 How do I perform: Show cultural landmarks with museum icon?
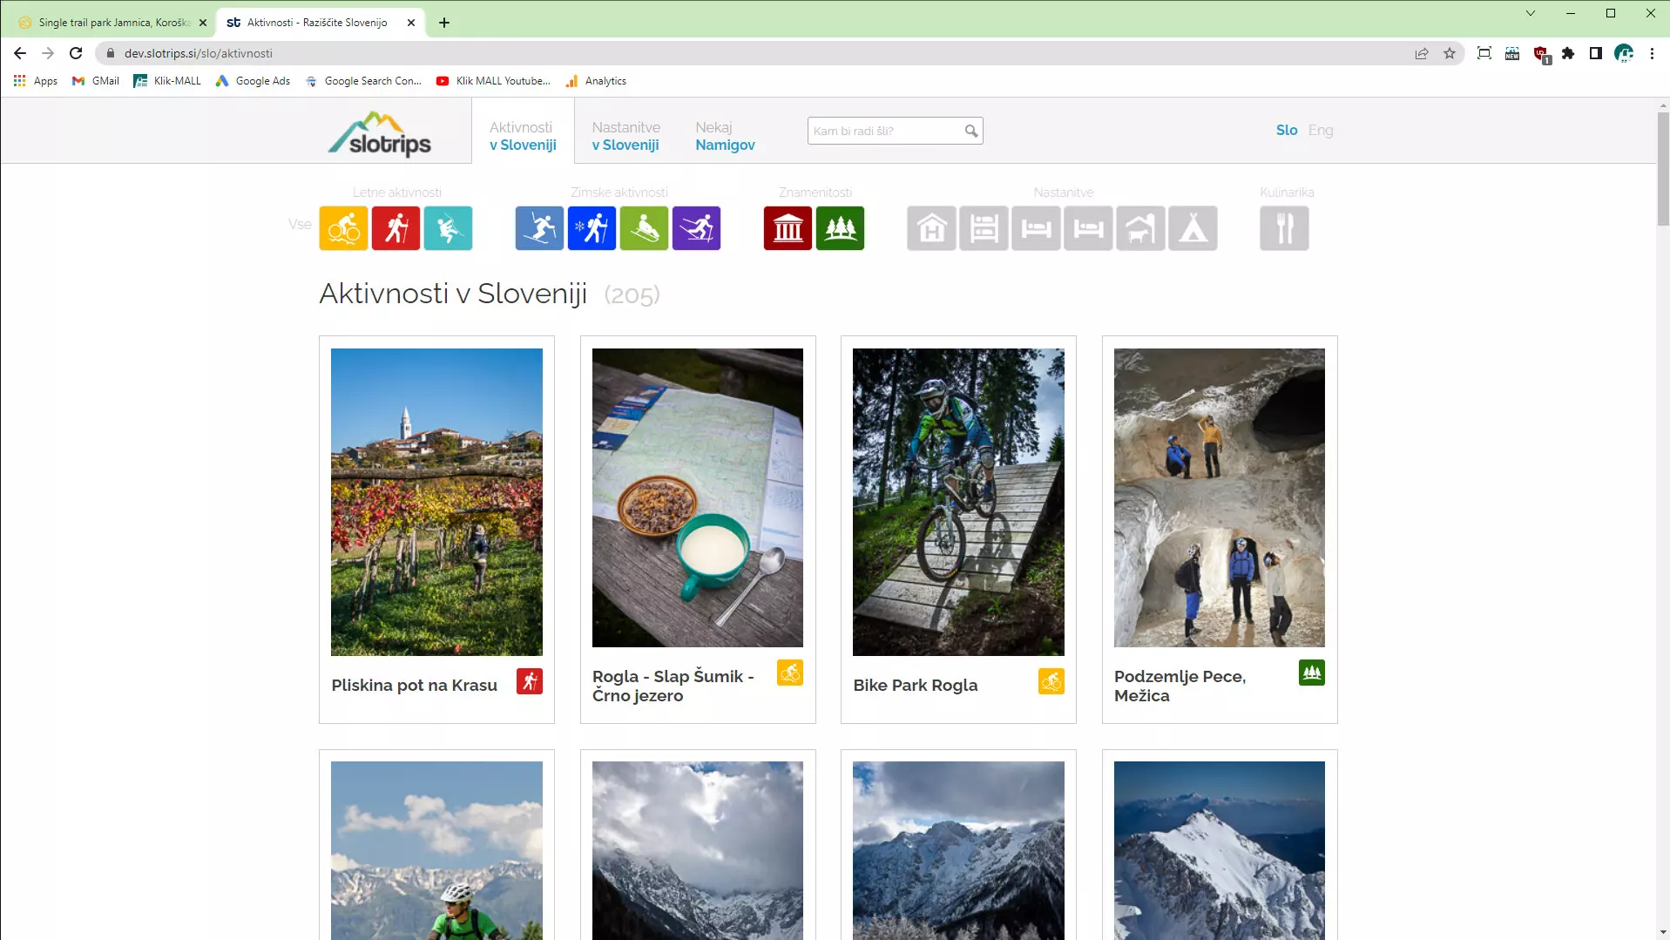788,228
